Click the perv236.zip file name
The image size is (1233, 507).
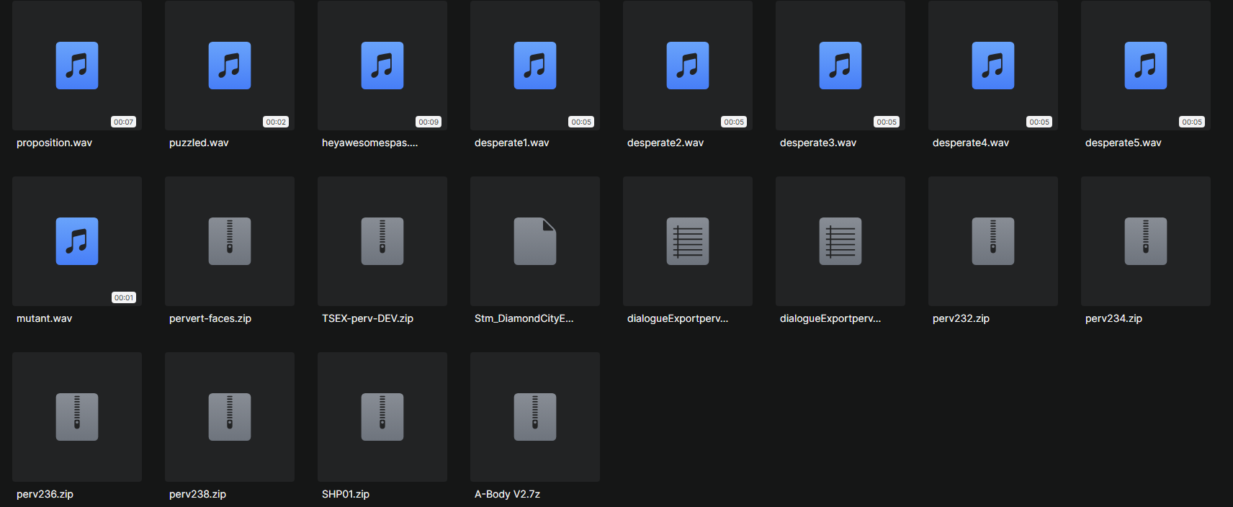click(45, 494)
